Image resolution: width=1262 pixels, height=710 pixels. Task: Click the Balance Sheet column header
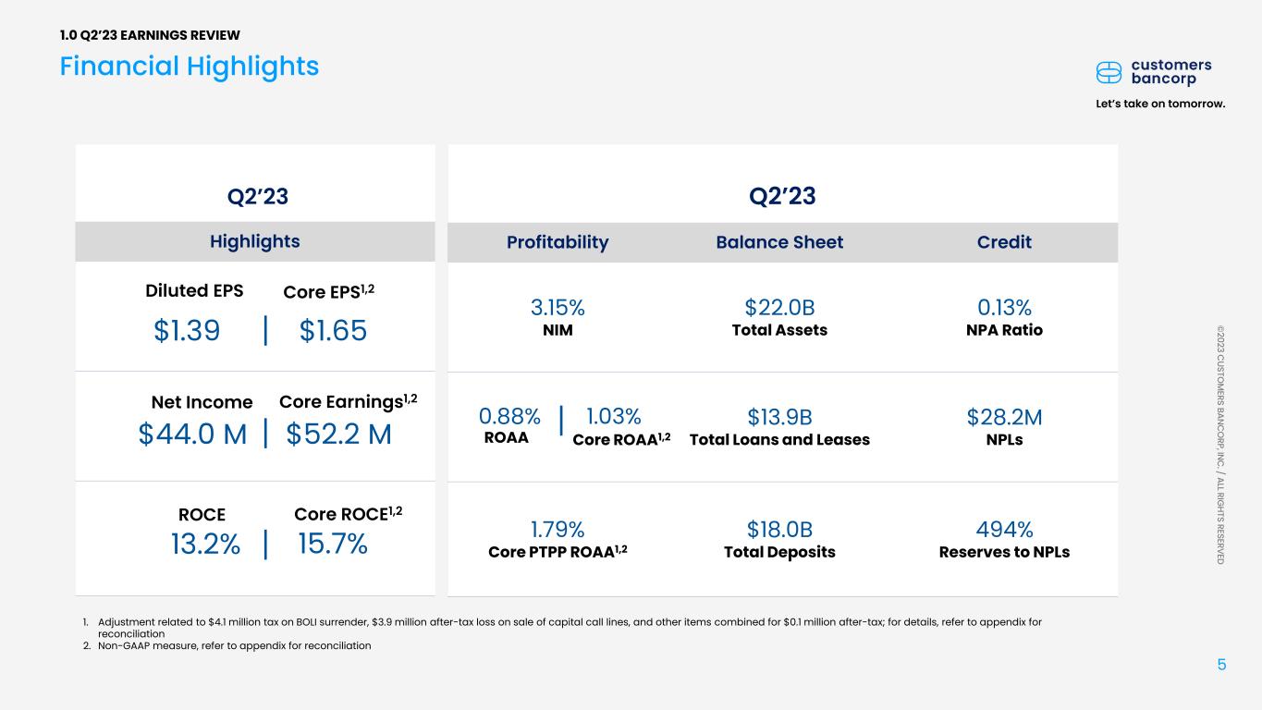coord(779,242)
